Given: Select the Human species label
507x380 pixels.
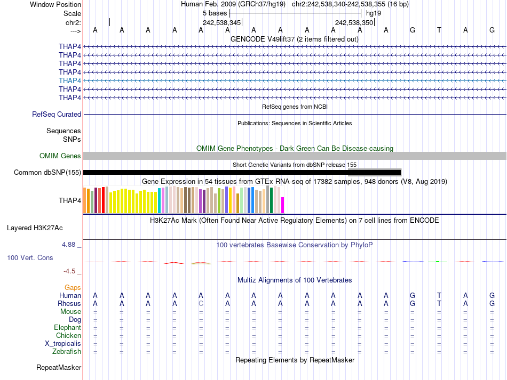Looking at the screenshot, I should [x=70, y=296].
